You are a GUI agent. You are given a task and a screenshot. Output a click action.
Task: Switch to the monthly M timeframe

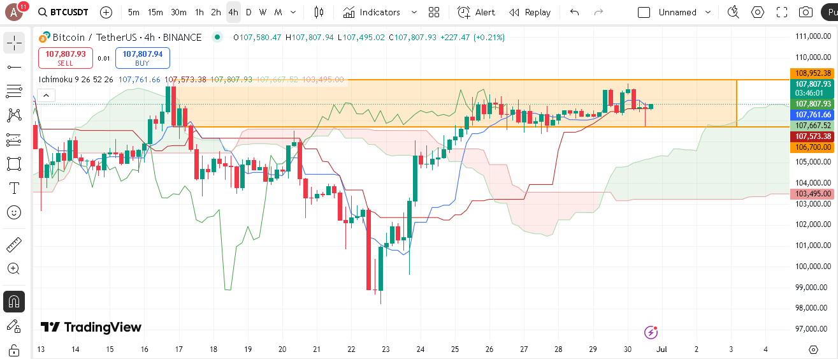coord(278,12)
